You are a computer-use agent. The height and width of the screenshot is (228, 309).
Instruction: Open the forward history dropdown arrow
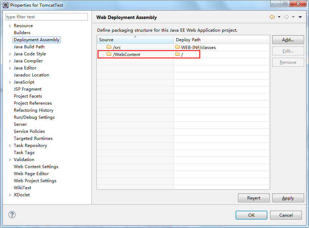293,17
